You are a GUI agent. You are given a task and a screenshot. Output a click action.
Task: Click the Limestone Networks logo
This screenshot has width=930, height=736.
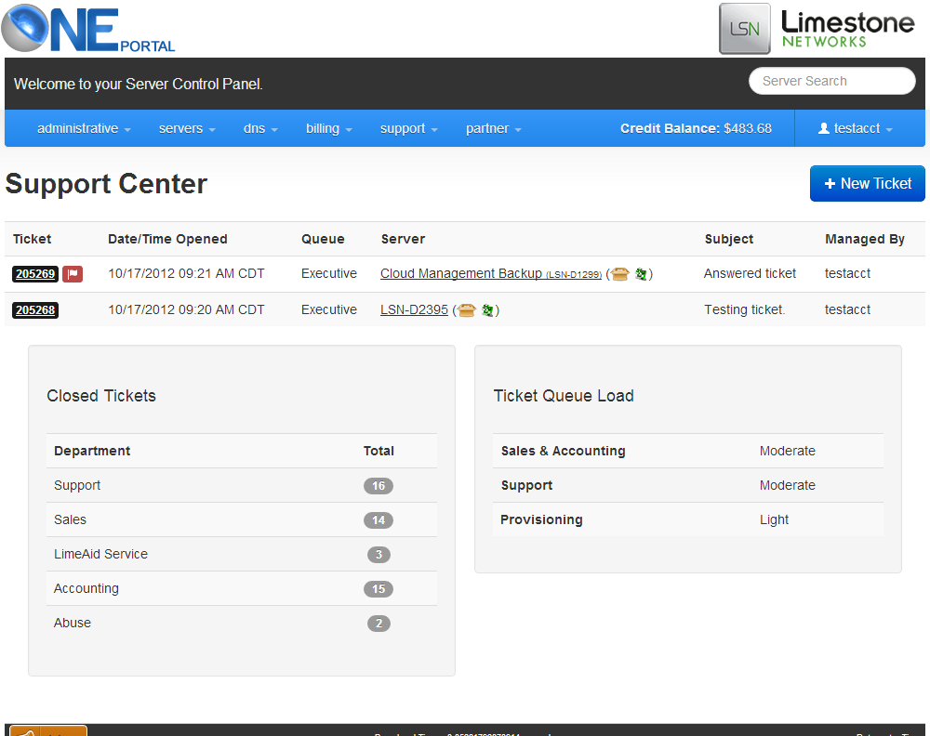(x=817, y=29)
